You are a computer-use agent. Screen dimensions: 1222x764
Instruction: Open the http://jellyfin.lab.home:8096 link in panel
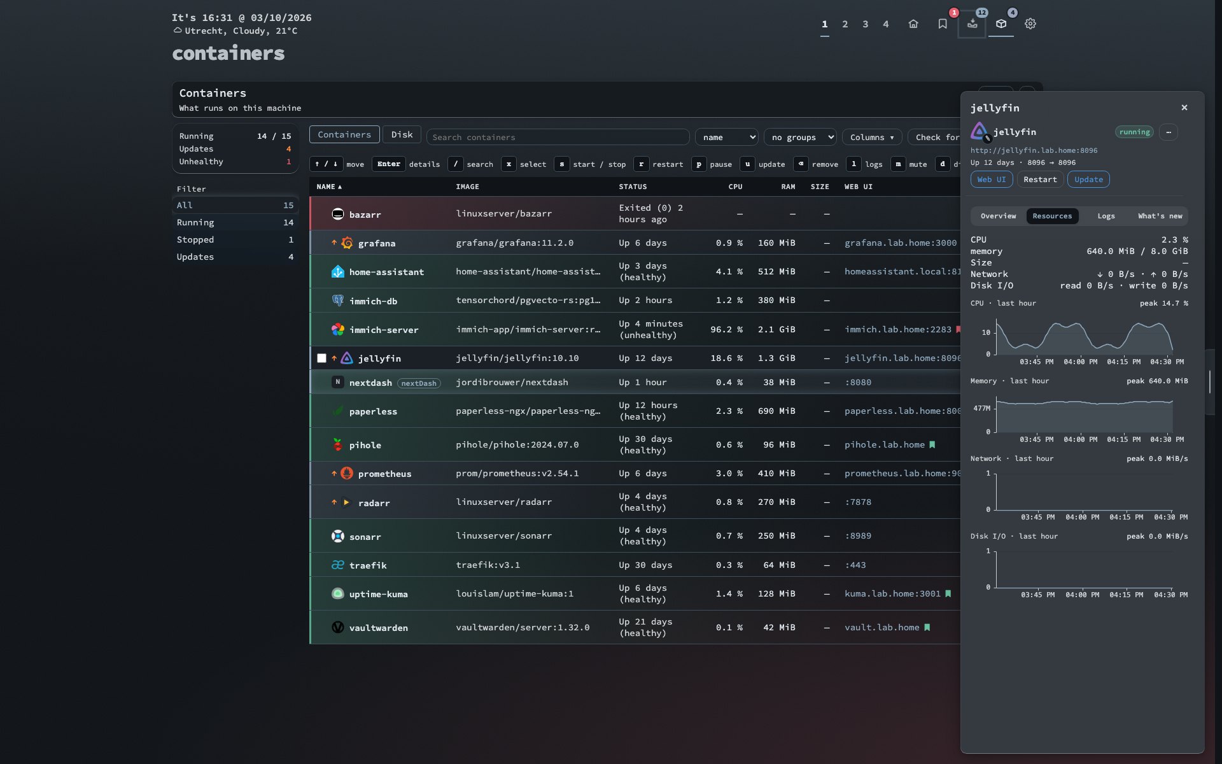point(1034,150)
